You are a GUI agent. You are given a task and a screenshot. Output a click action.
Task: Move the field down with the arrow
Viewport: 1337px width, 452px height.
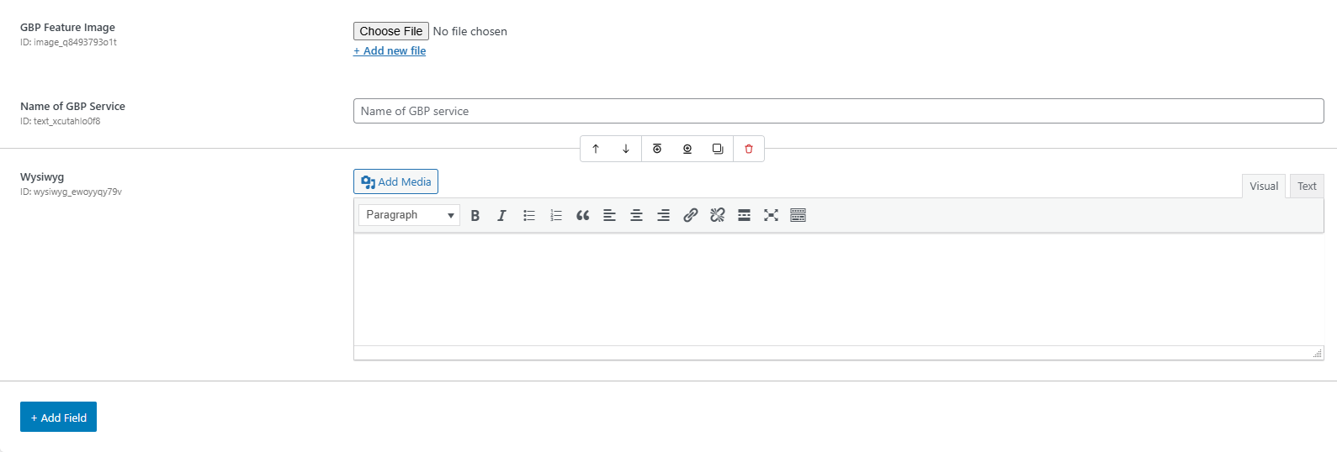coord(626,149)
